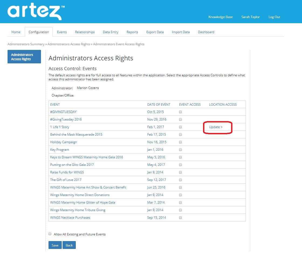Toggle access for Wings Maternity Home Direct Donations
The image size is (302, 257).
tap(180, 195)
